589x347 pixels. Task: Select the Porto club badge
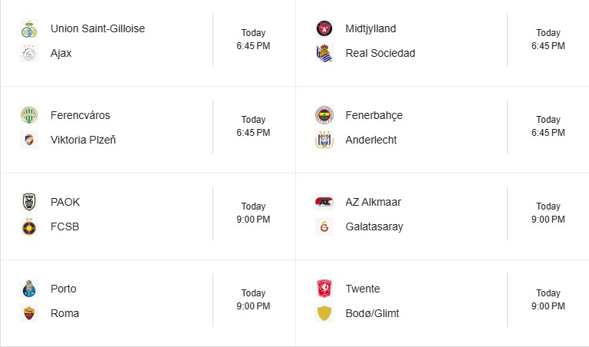[29, 289]
